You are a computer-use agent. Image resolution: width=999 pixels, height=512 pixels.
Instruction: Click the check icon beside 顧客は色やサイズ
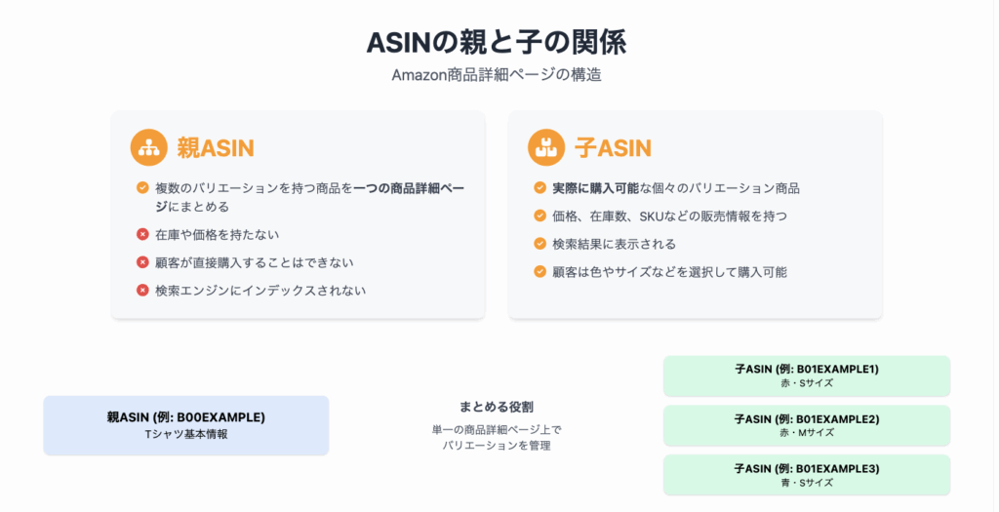coord(539,272)
